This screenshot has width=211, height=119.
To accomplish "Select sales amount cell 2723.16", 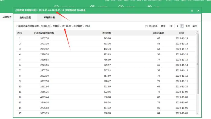I will [x=44, y=65].
